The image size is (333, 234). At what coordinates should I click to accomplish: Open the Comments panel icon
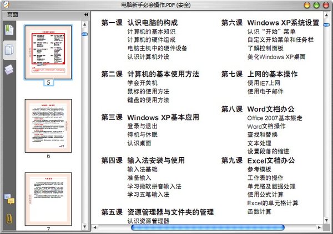tap(9, 199)
